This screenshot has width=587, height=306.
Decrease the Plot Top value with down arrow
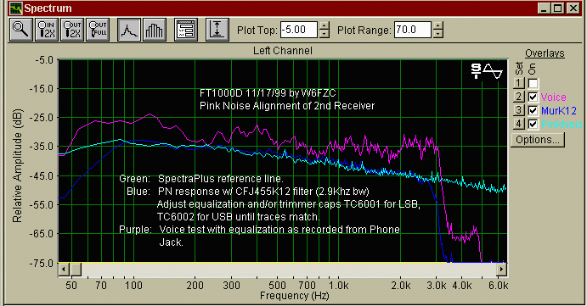tap(325, 34)
